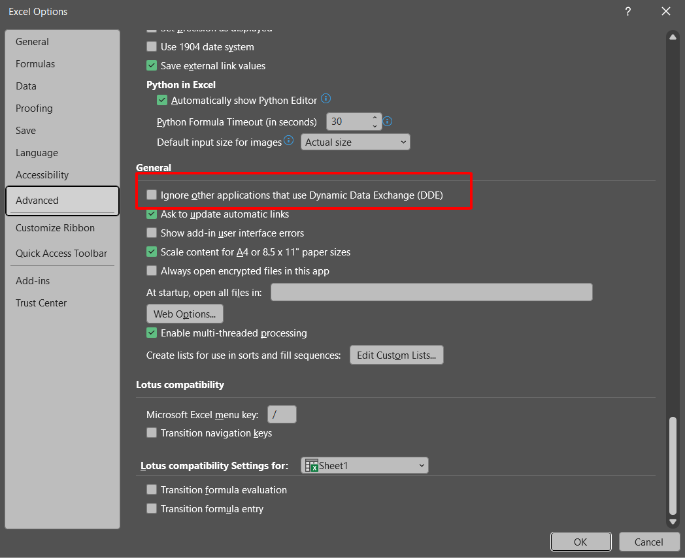This screenshot has height=558, width=685.
Task: Open the Trust Center category
Action: 63,303
